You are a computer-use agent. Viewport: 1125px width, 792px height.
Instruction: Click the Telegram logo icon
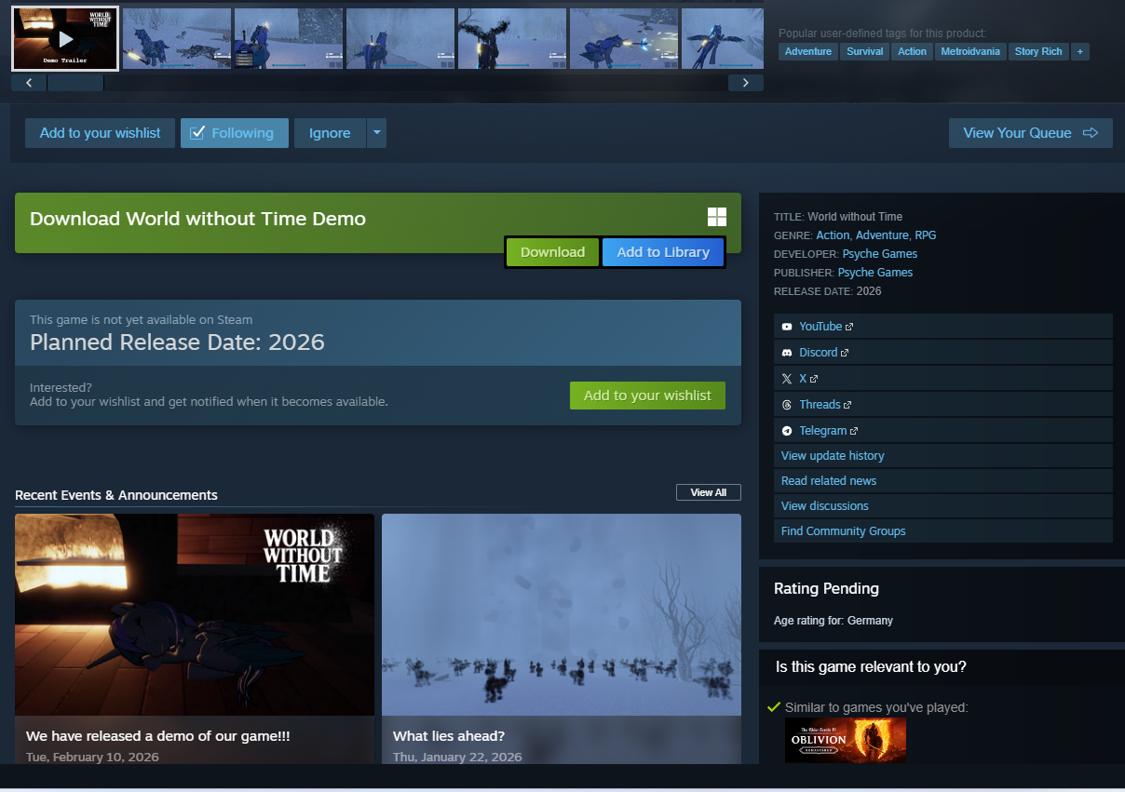(x=787, y=431)
